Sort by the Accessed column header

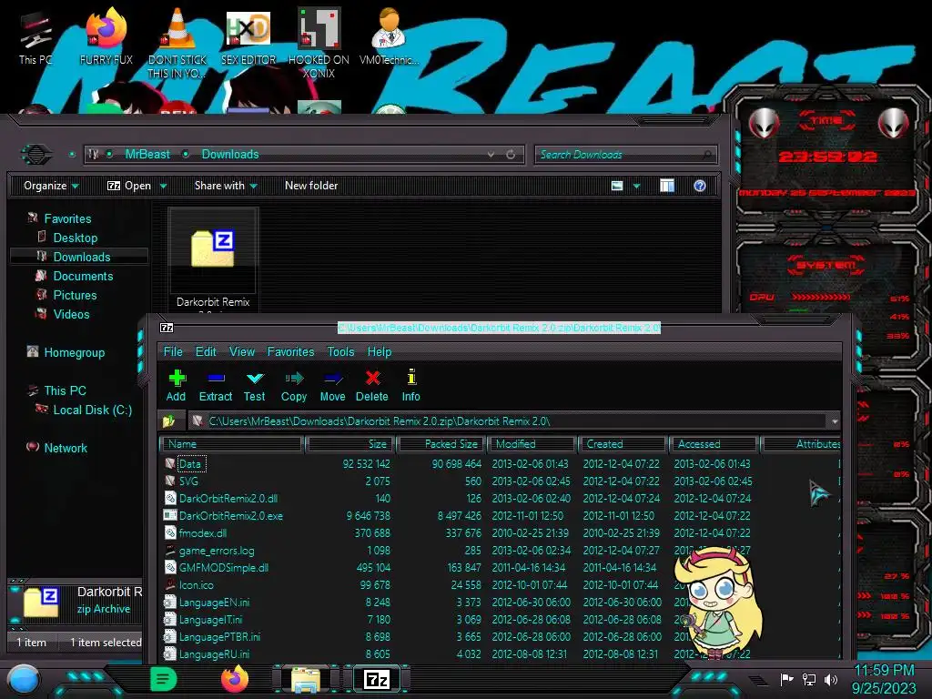coord(714,444)
